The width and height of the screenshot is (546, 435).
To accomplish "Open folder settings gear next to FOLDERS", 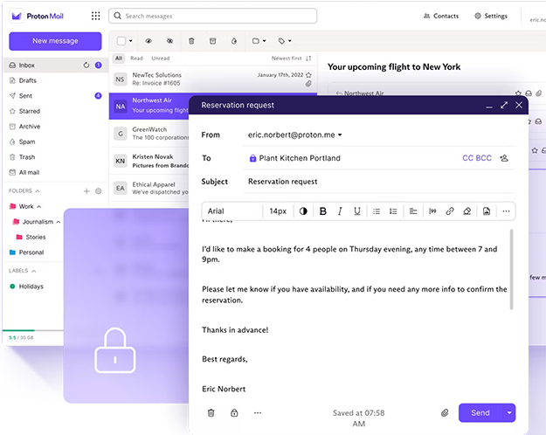I will click(99, 190).
